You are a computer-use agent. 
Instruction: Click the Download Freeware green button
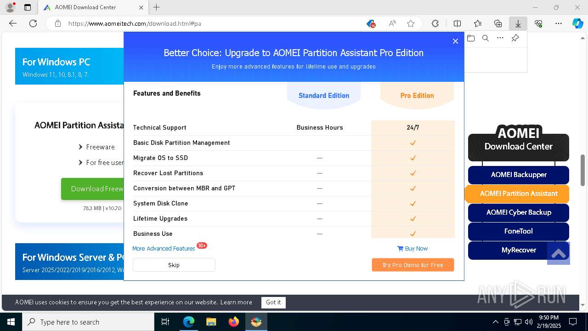click(x=92, y=188)
